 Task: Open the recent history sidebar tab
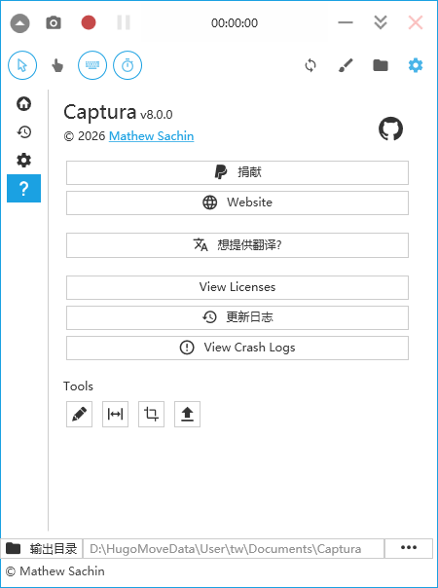point(23,132)
